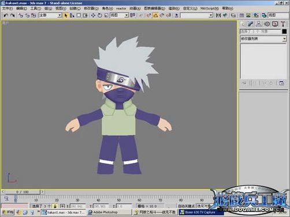Click the 自动关键点 Auto Key button
The width and height of the screenshot is (290, 217).
[186, 206]
